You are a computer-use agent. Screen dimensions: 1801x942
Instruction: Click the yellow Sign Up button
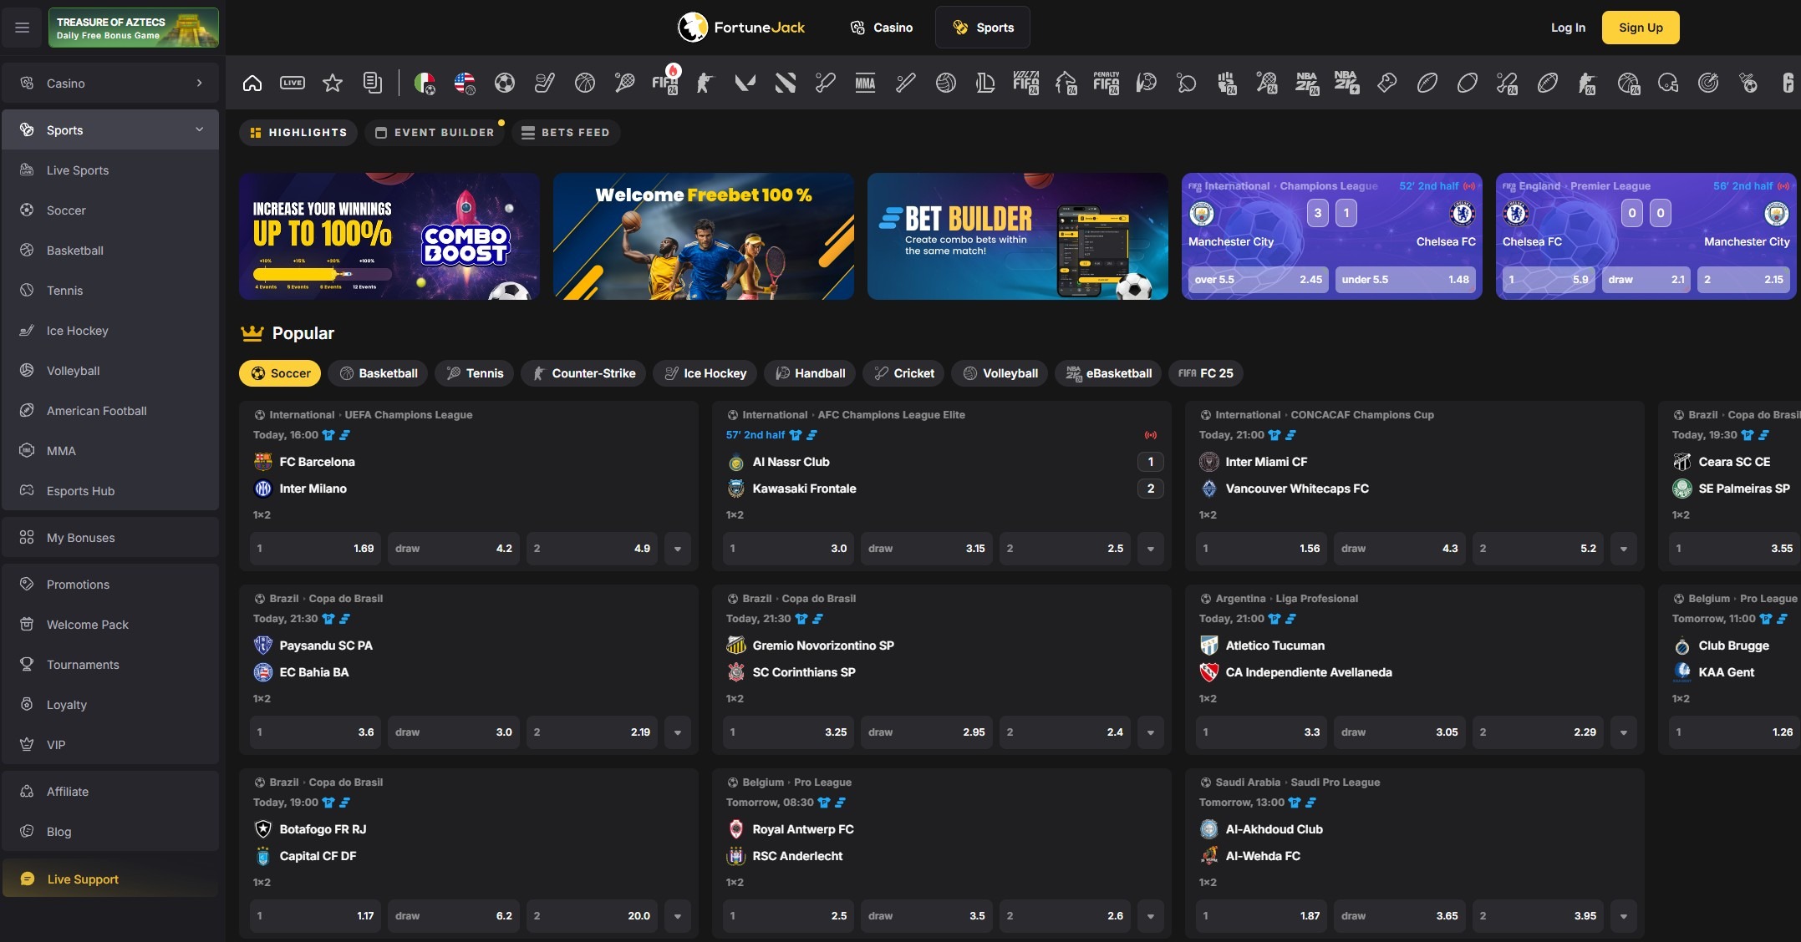pyautogui.click(x=1641, y=28)
